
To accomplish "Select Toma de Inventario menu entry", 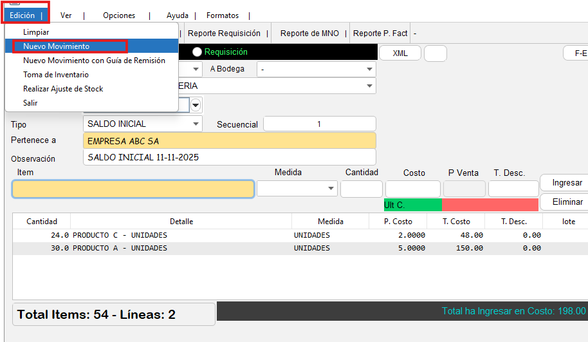I will tap(56, 75).
